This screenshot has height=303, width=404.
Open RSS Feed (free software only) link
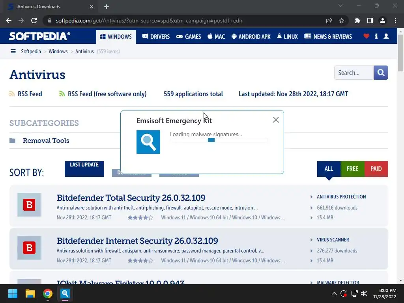pyautogui.click(x=107, y=94)
